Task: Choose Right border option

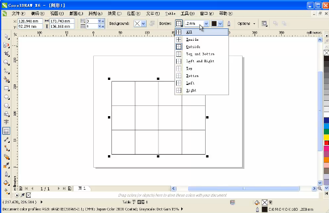Action: (x=202, y=91)
